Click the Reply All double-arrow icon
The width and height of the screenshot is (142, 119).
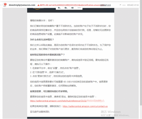(x=66, y=8)
